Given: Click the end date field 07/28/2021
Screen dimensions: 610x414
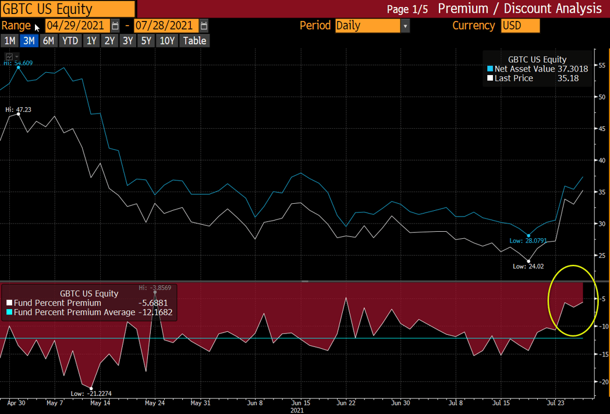Looking at the screenshot, I should click(166, 26).
